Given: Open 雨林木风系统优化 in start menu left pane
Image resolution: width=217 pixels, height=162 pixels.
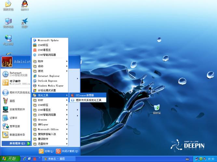Looking at the screenshot, I should [x=16, y=93].
